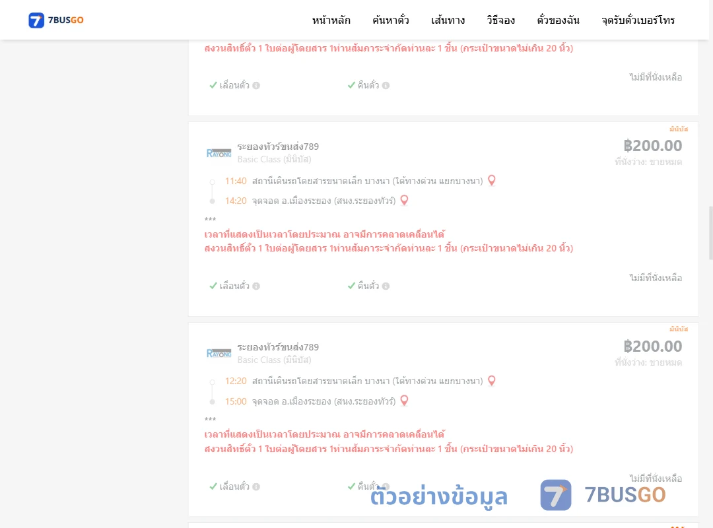
Task: Click ไม่มีที่นั่งเหลือ in the 11:40 trip card
Action: coord(656,277)
